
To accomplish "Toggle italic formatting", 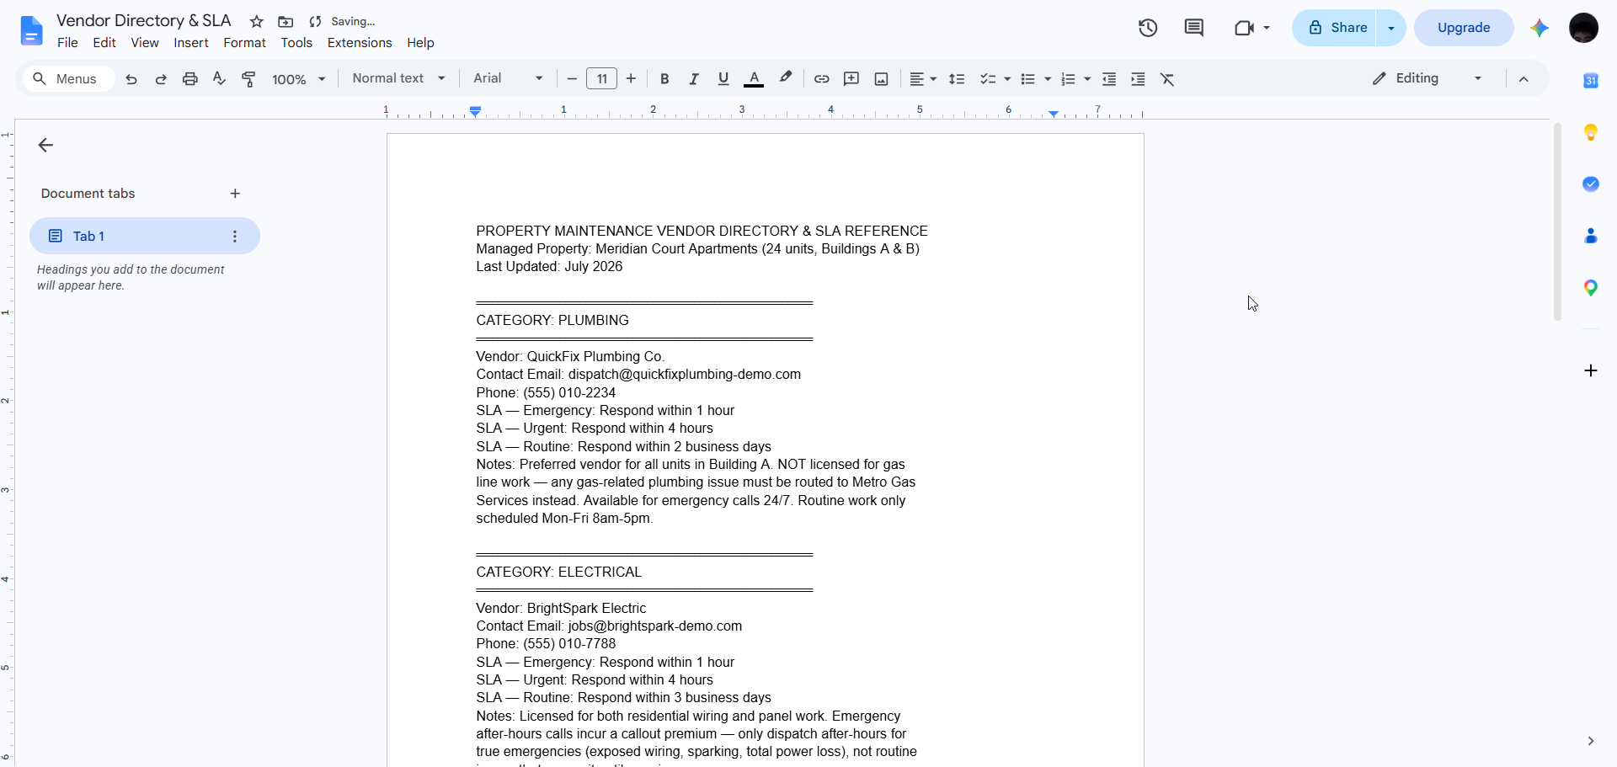I will [694, 79].
